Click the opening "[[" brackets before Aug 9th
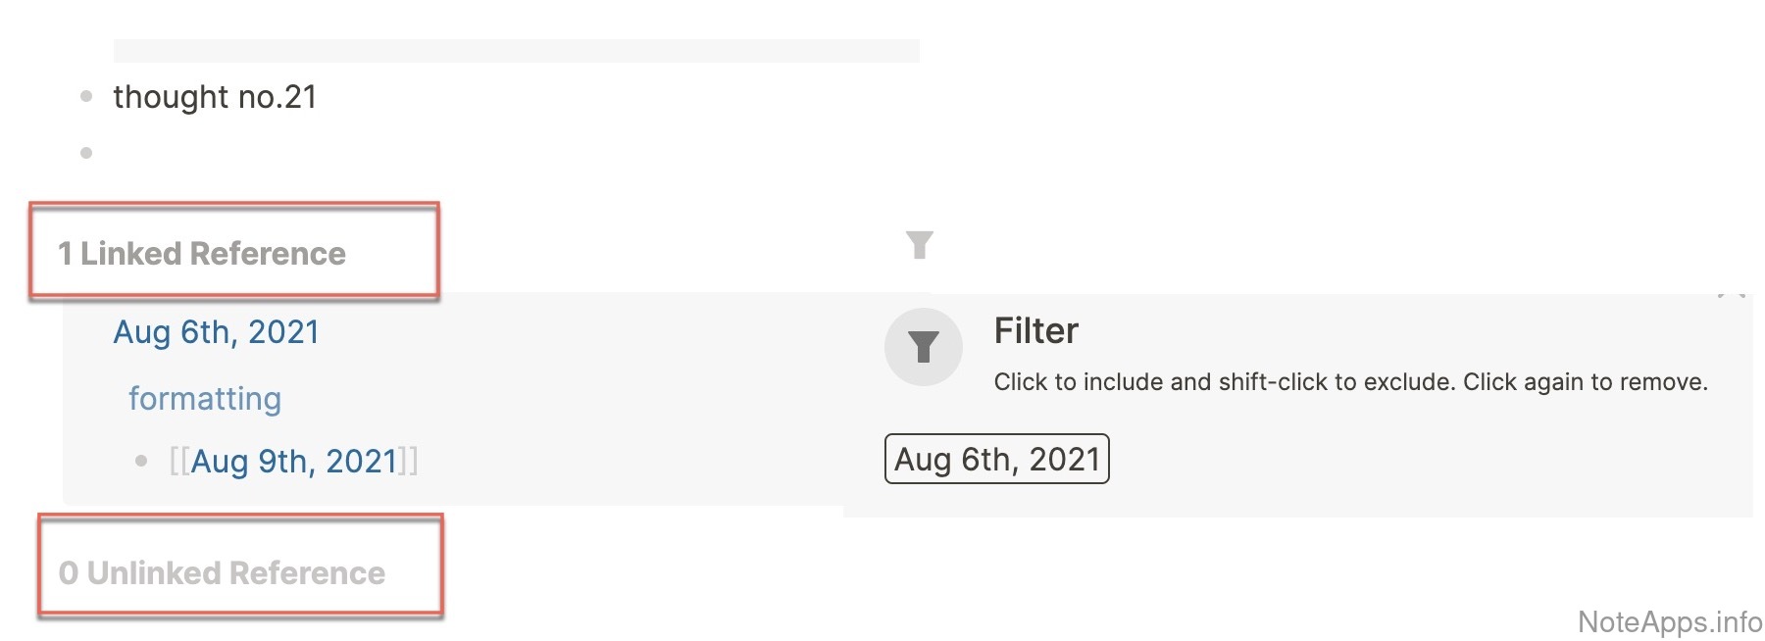The height and width of the screenshot is (641, 1765). 179,461
